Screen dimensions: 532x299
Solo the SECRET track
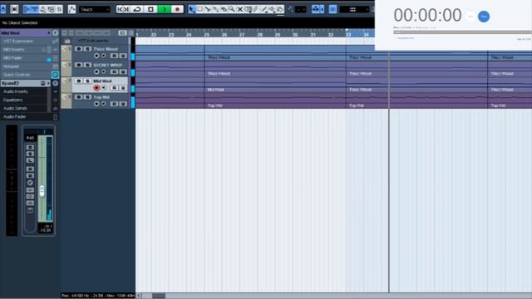coord(87,65)
